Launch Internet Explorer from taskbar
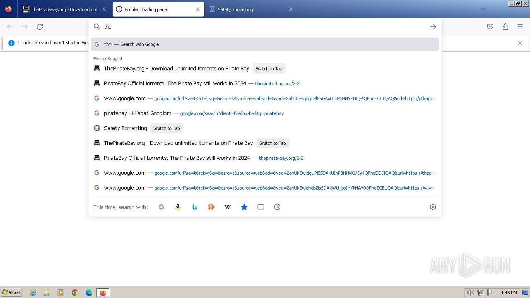This screenshot has width=530, height=298. (x=33, y=293)
